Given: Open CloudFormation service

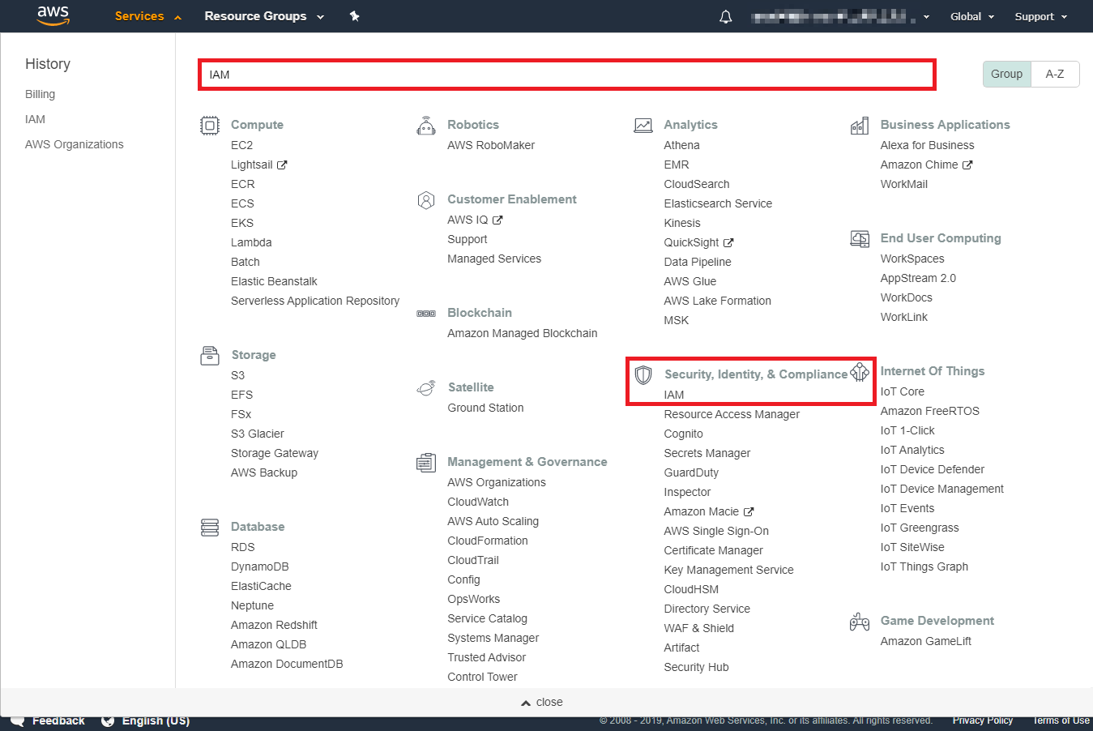Looking at the screenshot, I should 488,541.
